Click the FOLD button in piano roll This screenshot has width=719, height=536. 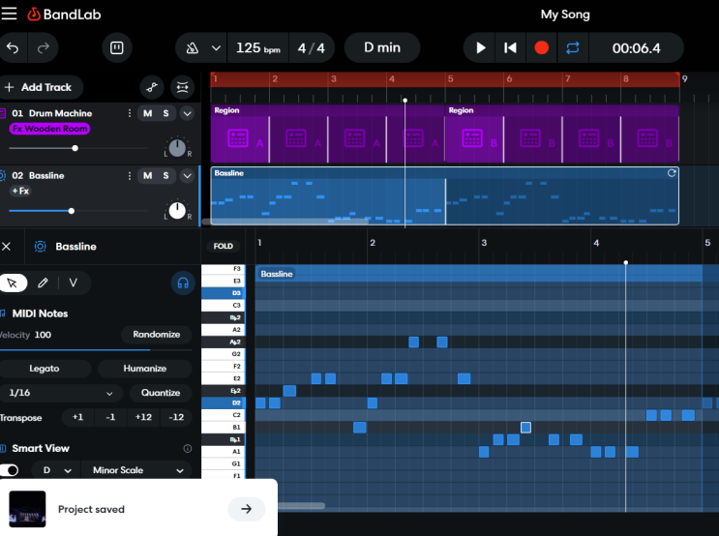point(223,246)
